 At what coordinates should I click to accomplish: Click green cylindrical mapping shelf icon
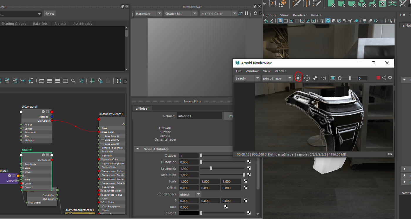tap(341, 4)
